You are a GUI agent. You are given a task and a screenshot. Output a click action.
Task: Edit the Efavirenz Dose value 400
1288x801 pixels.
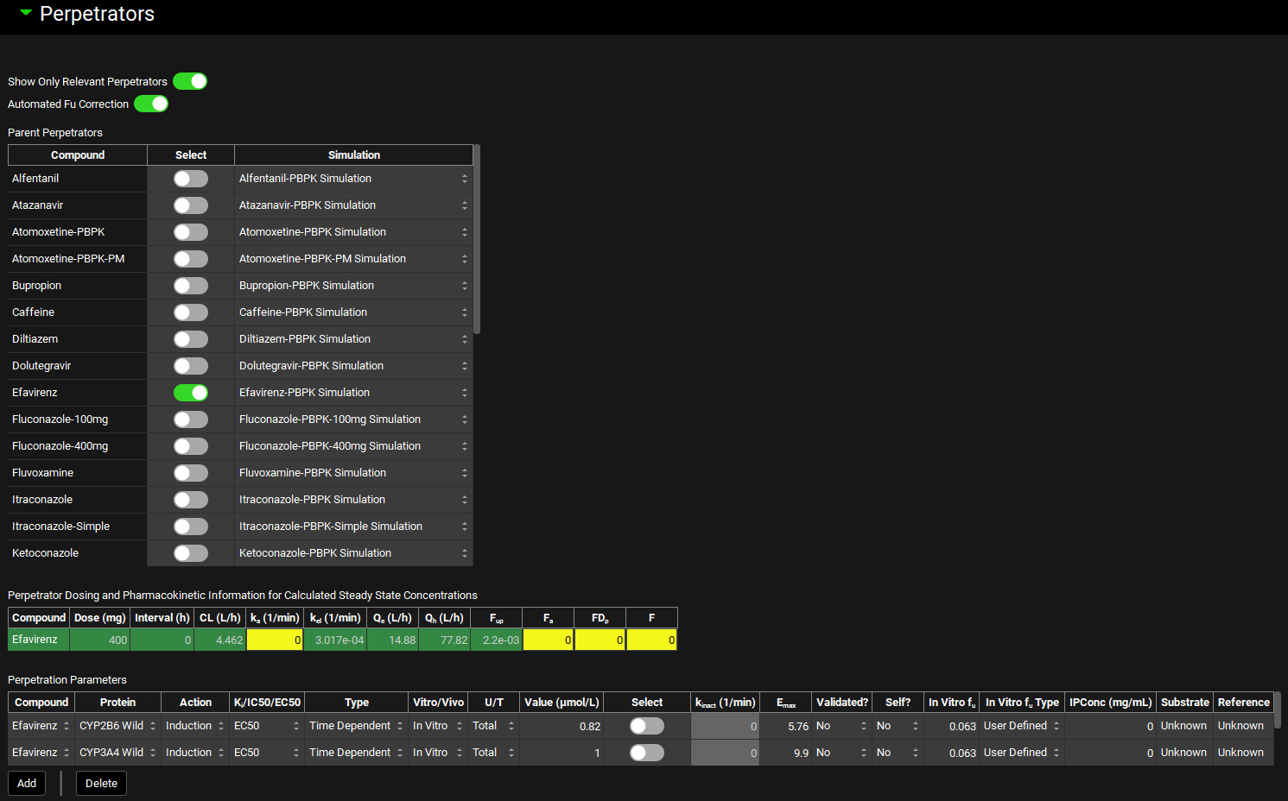(x=100, y=640)
